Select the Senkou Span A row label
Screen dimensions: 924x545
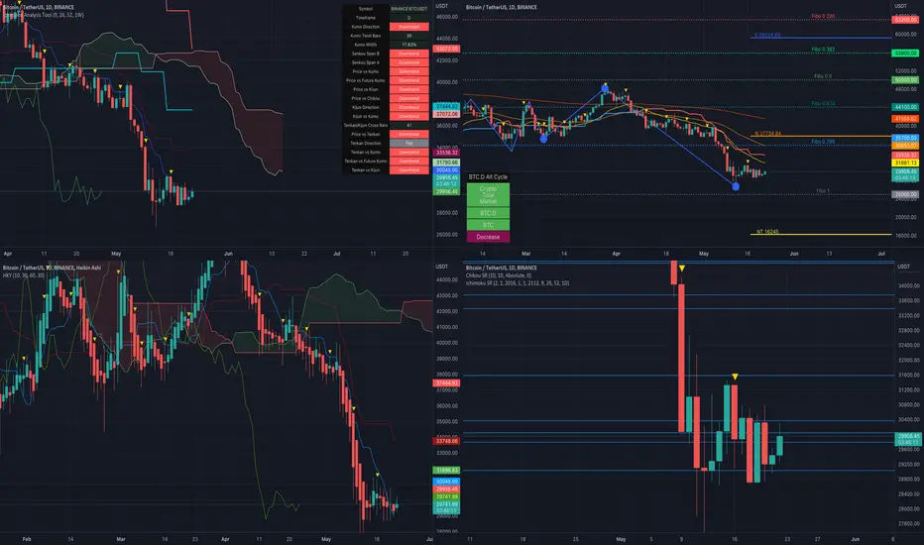point(366,62)
